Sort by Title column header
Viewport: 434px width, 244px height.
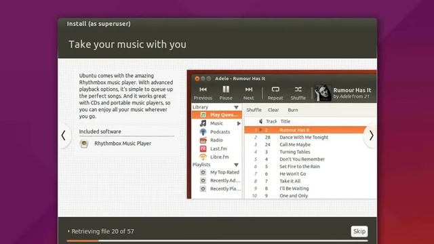click(x=285, y=121)
